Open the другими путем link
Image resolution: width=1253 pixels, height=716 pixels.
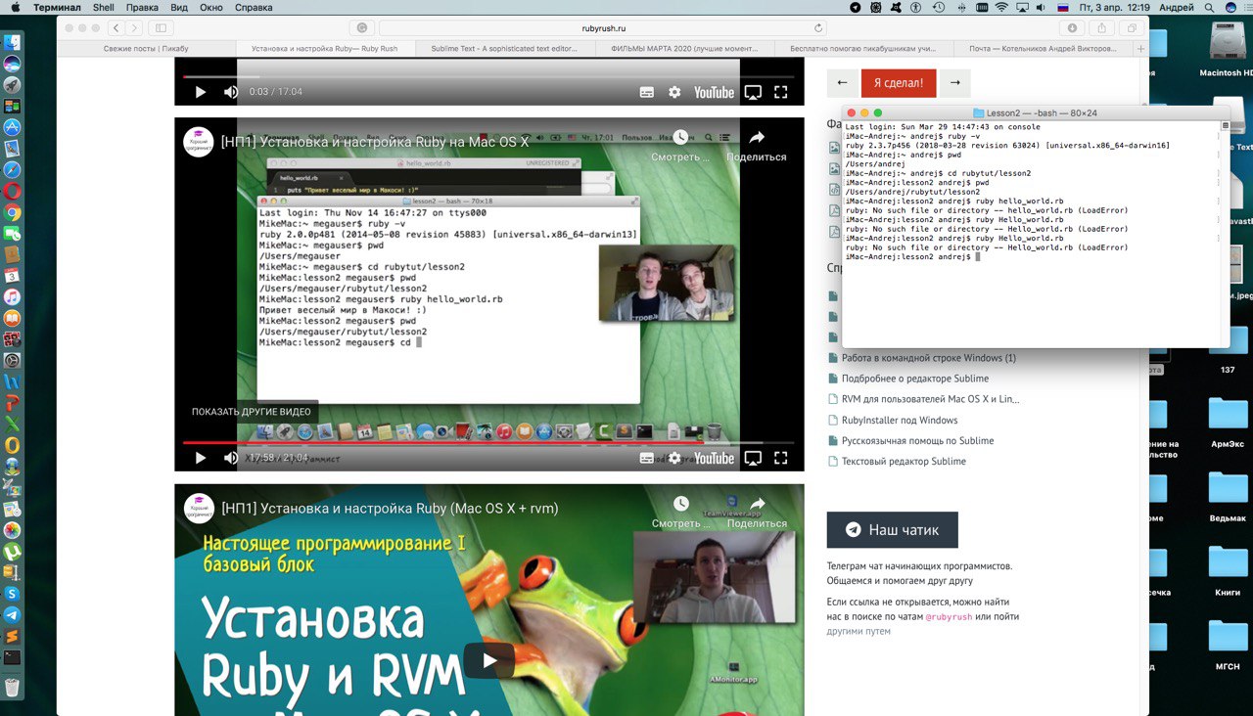click(x=859, y=631)
